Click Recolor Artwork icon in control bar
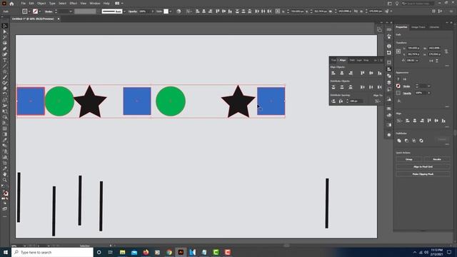This screenshot has height=257, width=457. click(x=179, y=11)
